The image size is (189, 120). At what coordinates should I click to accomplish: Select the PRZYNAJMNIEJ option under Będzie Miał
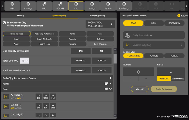coord(133,56)
